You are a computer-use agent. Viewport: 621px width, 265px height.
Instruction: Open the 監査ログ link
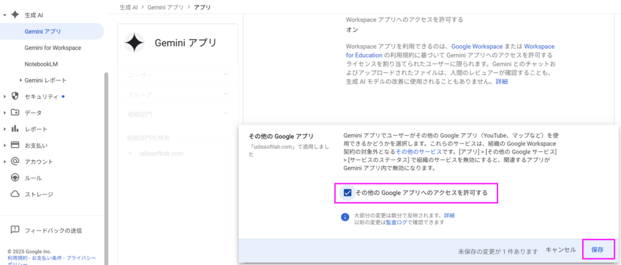click(x=397, y=222)
